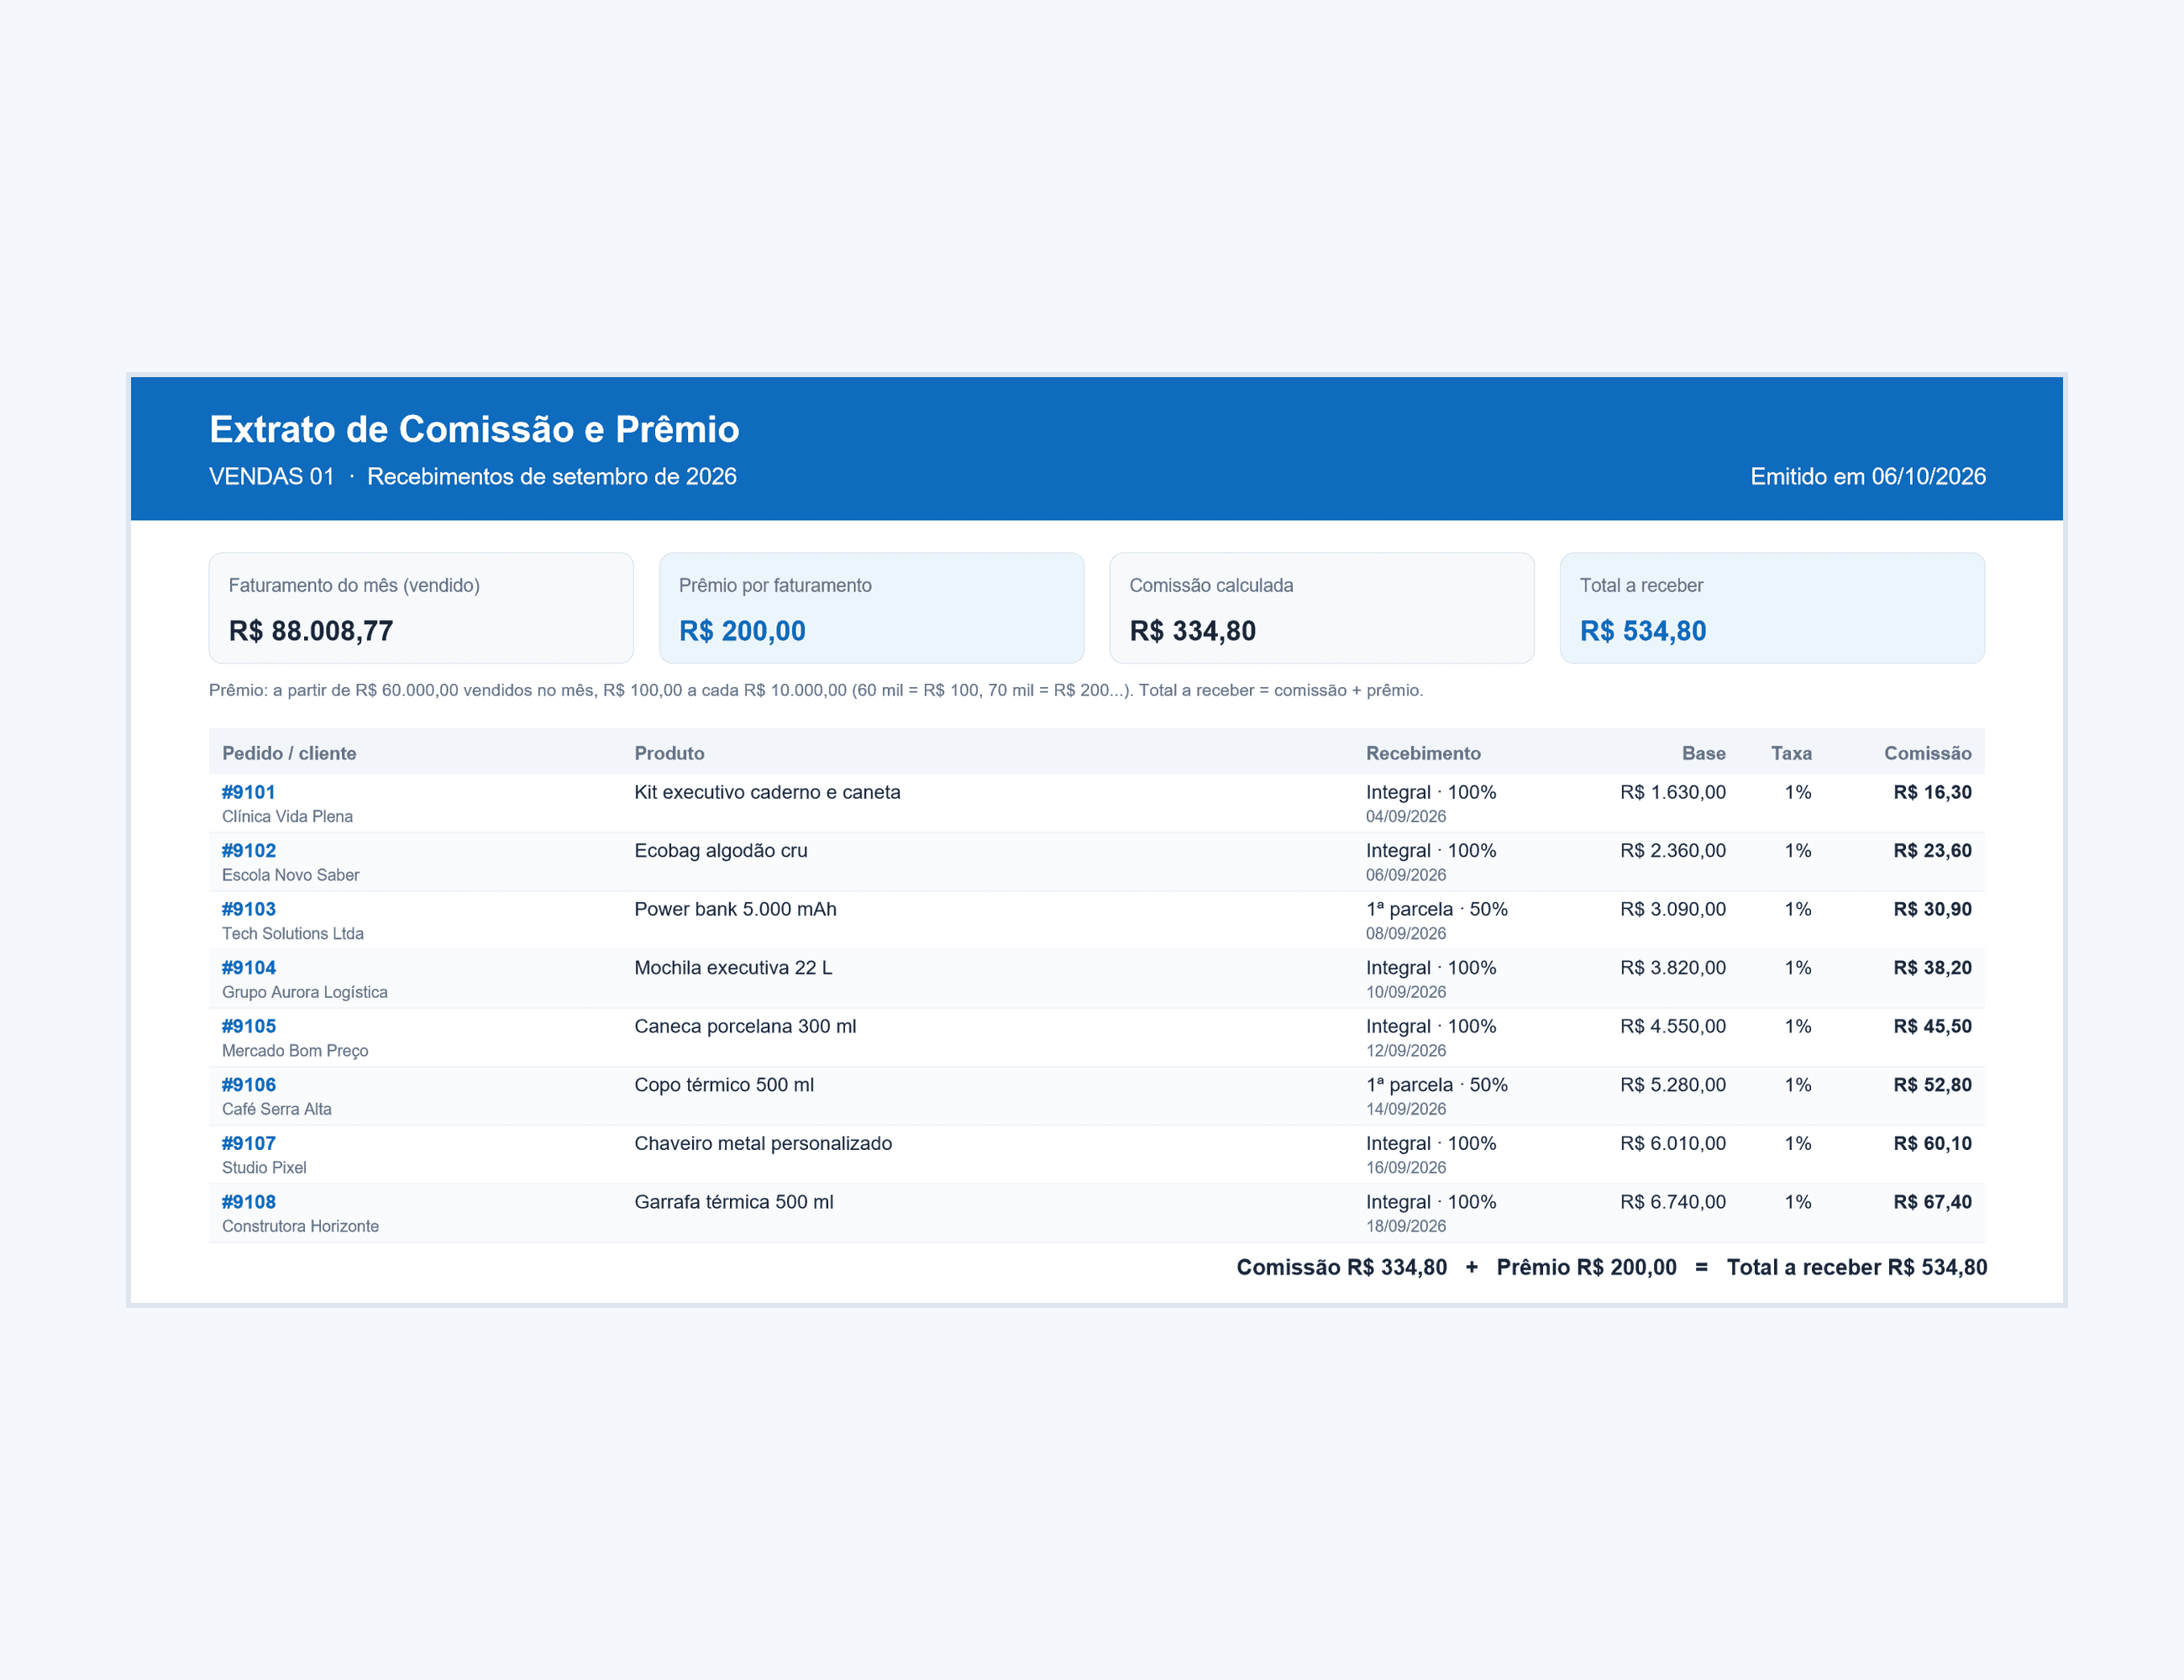Click client name Mercado Bom Preço

(x=294, y=1050)
